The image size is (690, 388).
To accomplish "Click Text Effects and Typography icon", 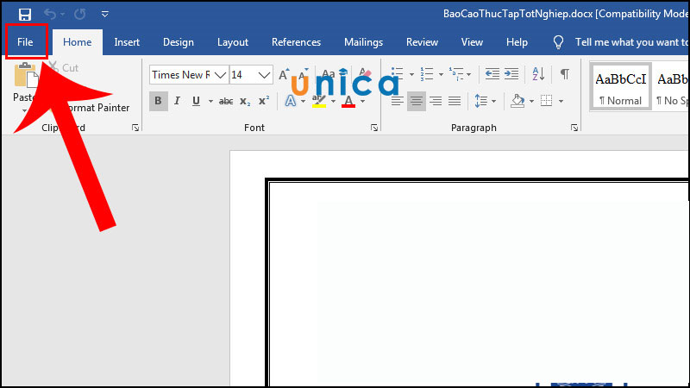I will click(x=291, y=101).
